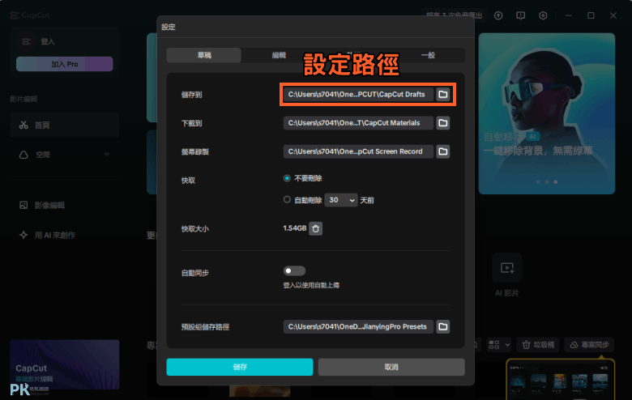The width and height of the screenshot is (632, 400).
Task: Select 自動刪除 cache option
Action: click(x=287, y=200)
